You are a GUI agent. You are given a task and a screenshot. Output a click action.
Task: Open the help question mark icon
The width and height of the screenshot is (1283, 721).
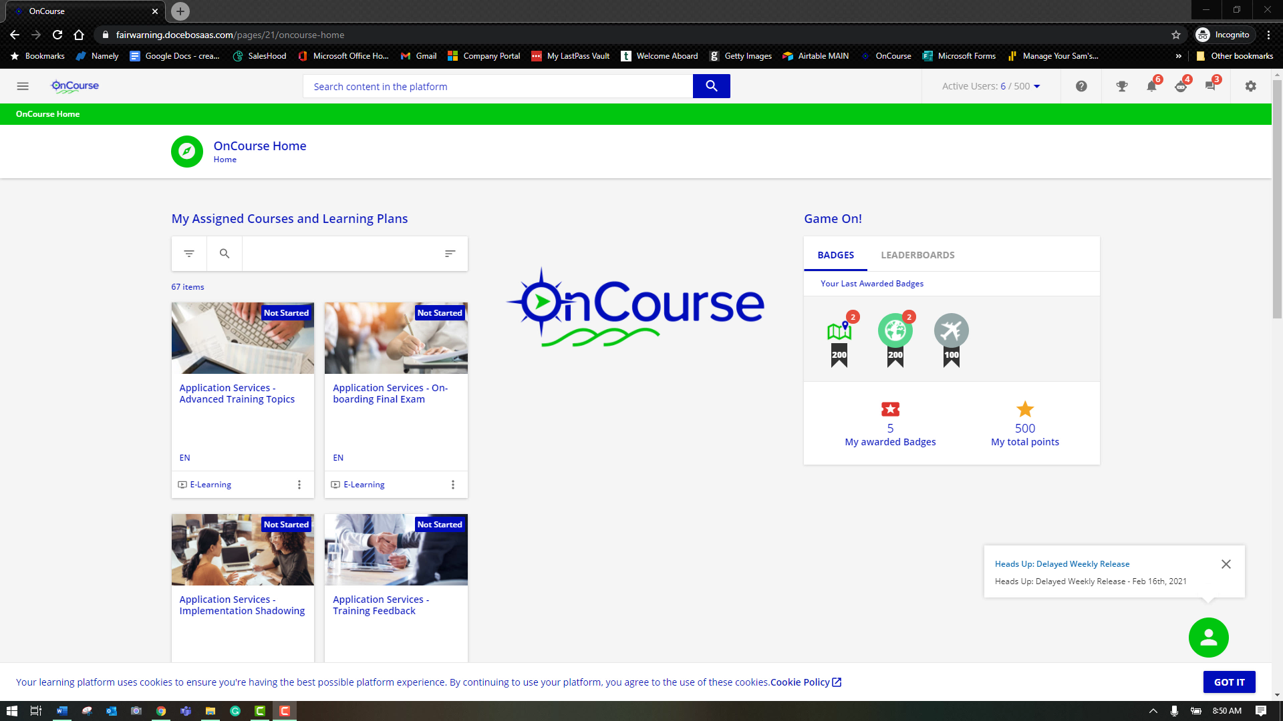tap(1081, 86)
